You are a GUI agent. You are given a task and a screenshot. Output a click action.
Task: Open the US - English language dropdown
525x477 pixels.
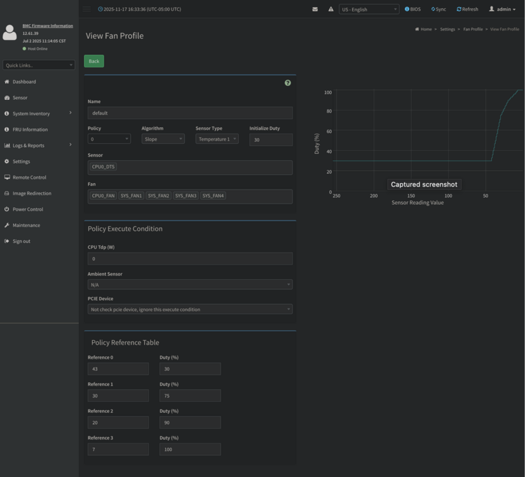pos(369,10)
